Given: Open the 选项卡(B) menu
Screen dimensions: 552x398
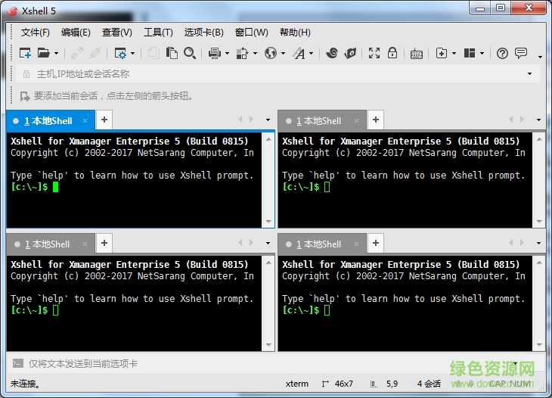Looking at the screenshot, I should pyautogui.click(x=204, y=33).
